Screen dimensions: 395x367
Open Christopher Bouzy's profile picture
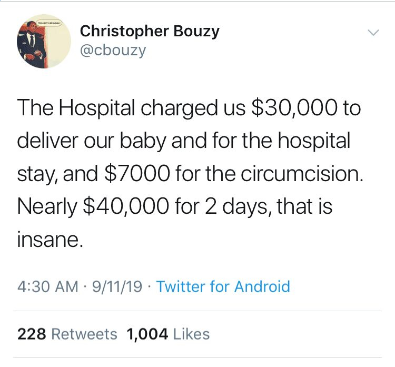click(44, 42)
